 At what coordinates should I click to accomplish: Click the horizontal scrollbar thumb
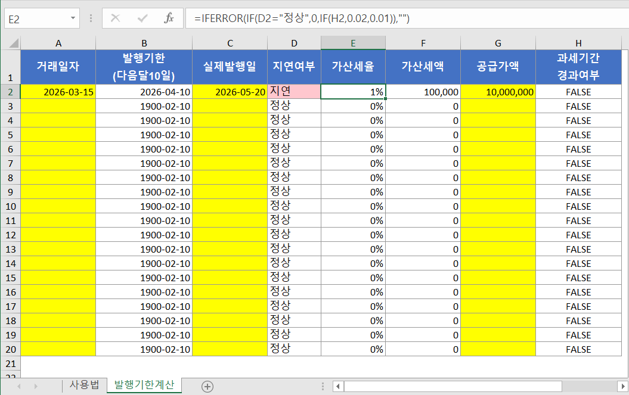pyautogui.click(x=453, y=386)
